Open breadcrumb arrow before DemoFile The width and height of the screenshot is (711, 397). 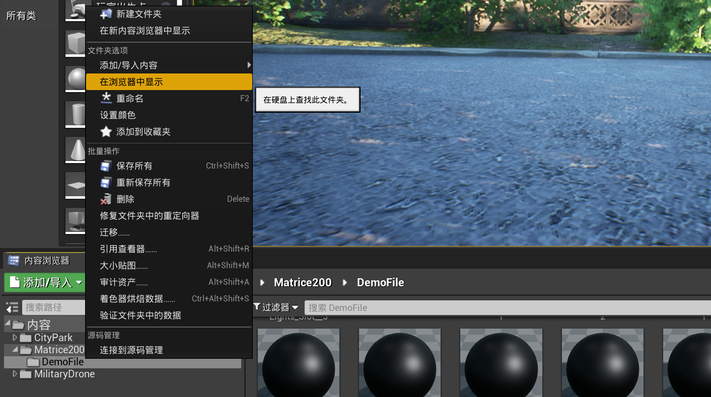tap(345, 282)
